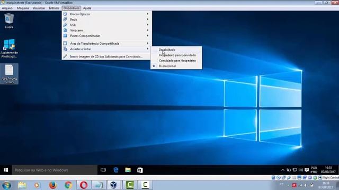Screen dimensions: 339x190
Task: Open the Entrada menu
Action: [x=54, y=8]
